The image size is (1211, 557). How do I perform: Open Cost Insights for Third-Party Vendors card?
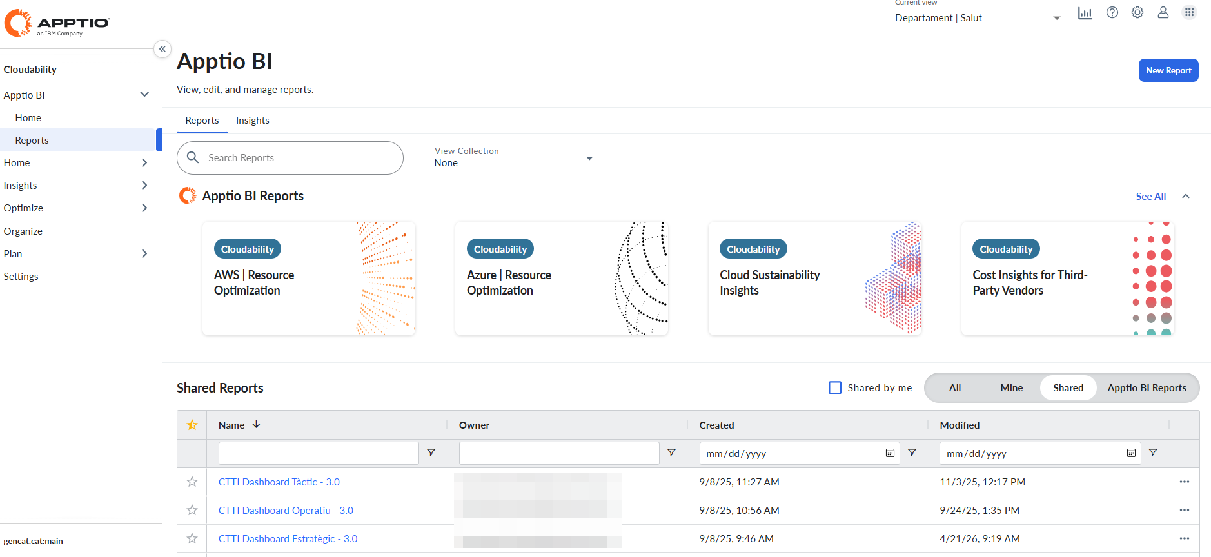(1068, 278)
